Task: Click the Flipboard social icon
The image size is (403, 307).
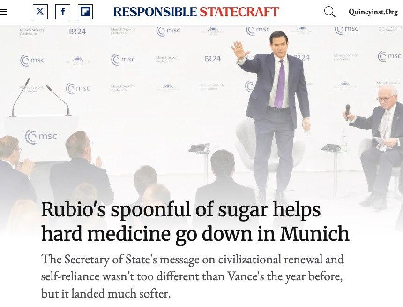Action: coord(85,12)
